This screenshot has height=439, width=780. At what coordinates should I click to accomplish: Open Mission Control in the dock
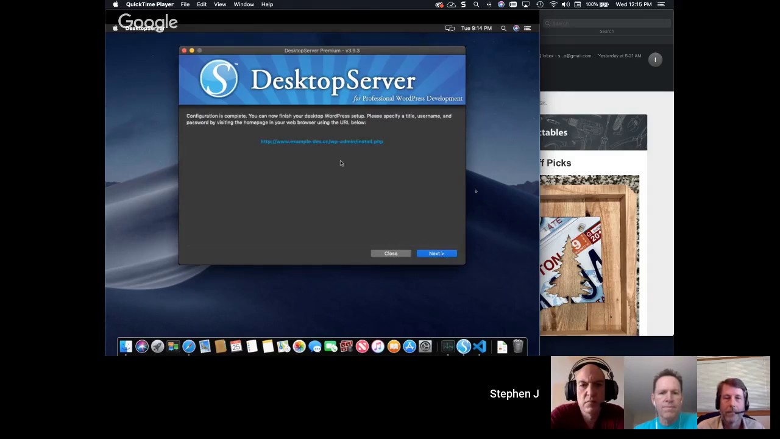pyautogui.click(x=173, y=347)
